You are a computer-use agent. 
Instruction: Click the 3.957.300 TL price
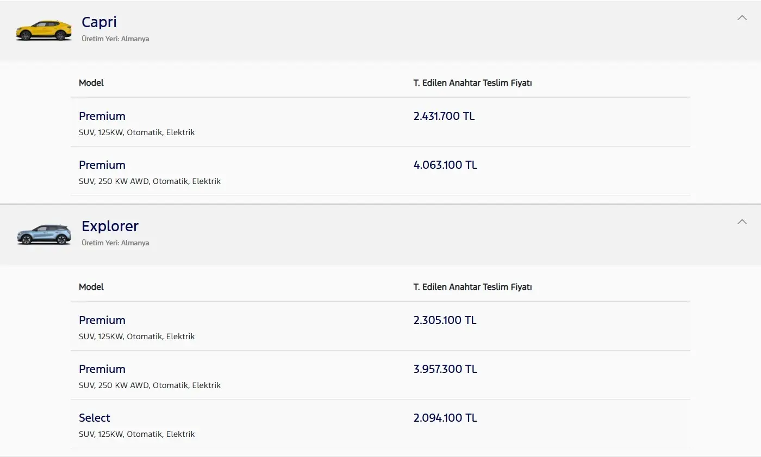pyautogui.click(x=445, y=369)
